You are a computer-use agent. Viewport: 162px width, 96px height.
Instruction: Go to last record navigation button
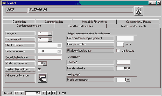click(x=49, y=93)
